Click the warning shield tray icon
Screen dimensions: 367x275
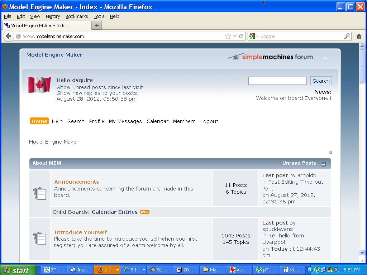[330, 270]
